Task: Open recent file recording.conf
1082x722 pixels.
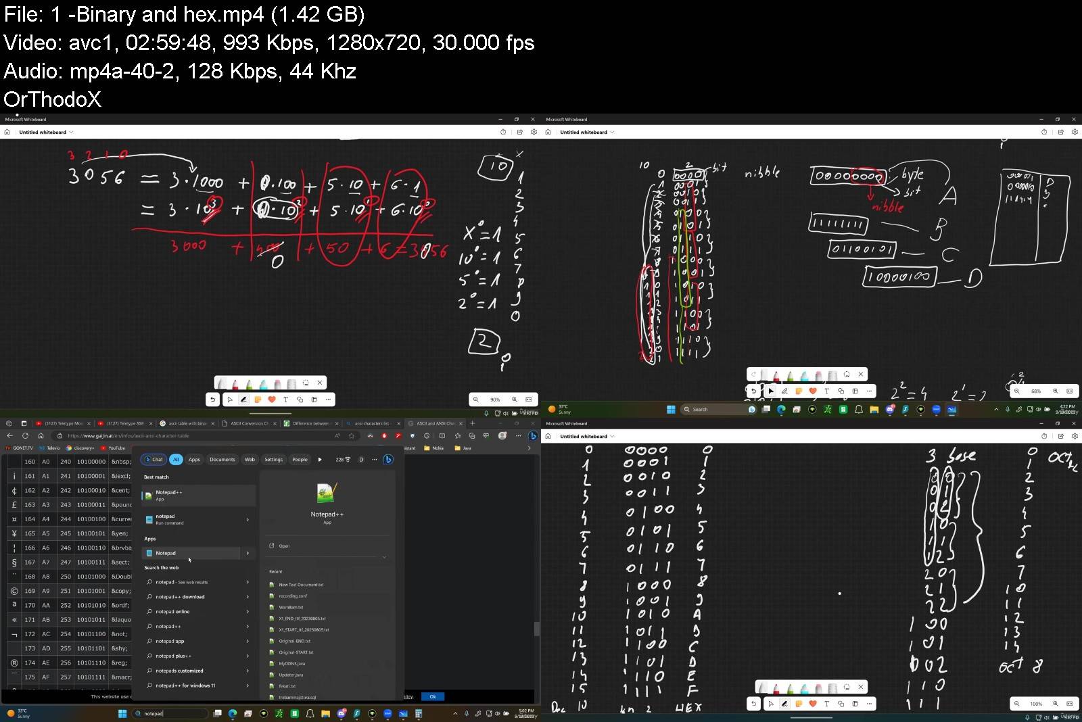Action: [x=293, y=596]
